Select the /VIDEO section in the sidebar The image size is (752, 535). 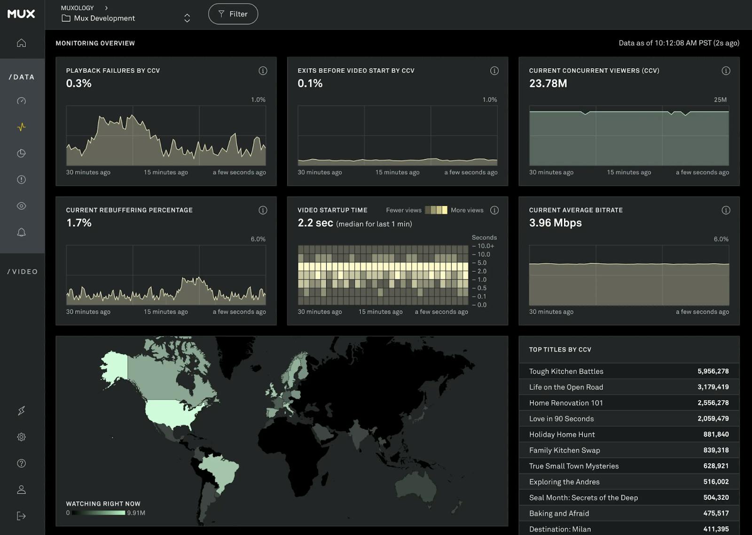pyautogui.click(x=23, y=272)
